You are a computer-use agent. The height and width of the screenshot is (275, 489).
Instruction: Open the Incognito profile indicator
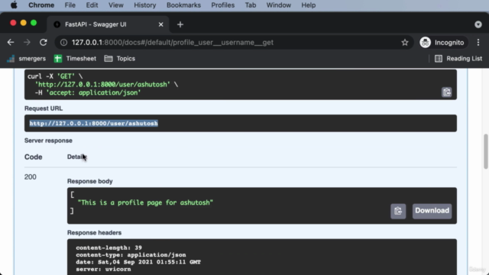(x=442, y=43)
